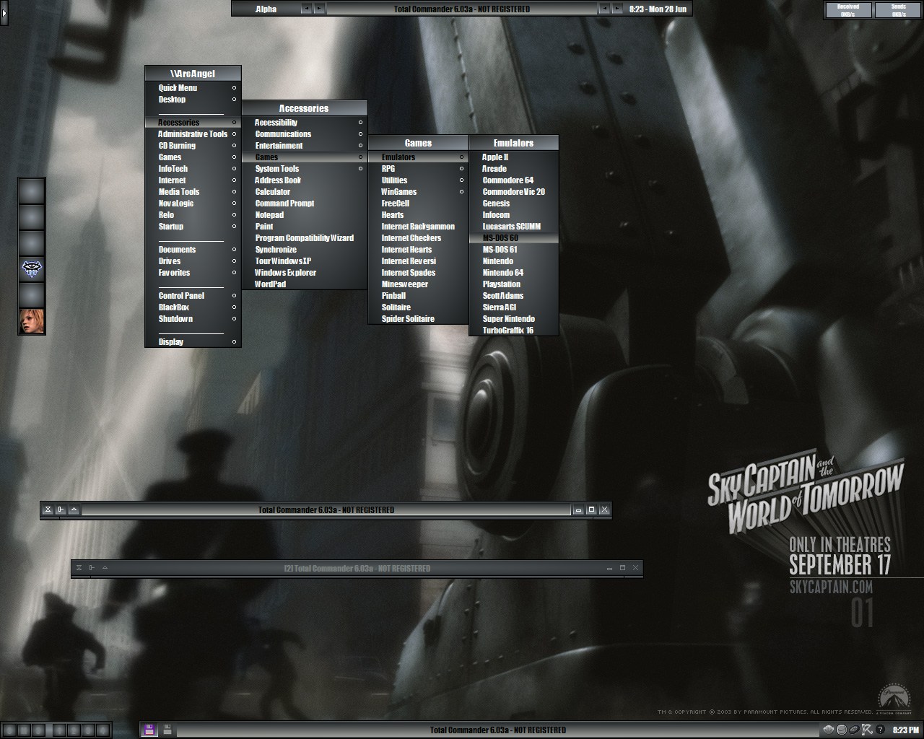Expand the NovaLogic submenu

coord(193,204)
